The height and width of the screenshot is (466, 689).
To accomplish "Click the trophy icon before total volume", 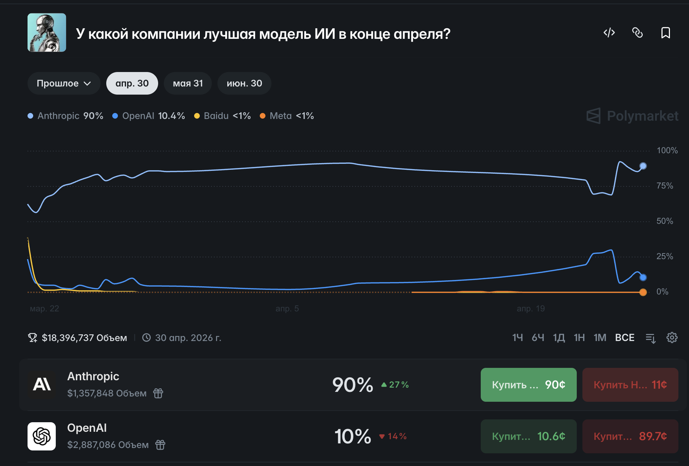I will pyautogui.click(x=33, y=337).
